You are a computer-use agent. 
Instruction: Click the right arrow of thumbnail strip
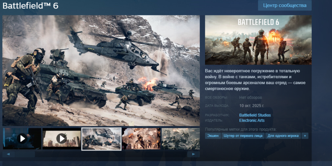pos(193,154)
